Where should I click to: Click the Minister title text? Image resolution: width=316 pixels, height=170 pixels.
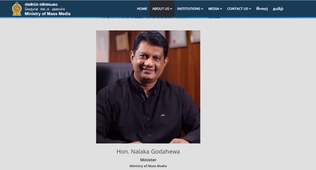pyautogui.click(x=148, y=160)
